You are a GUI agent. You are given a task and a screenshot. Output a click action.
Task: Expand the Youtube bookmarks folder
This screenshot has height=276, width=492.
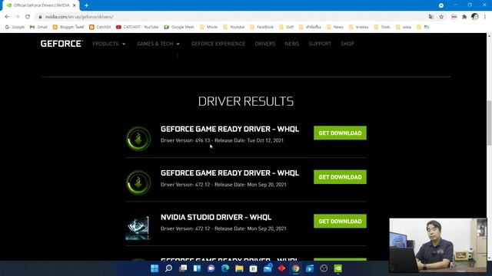(x=234, y=28)
